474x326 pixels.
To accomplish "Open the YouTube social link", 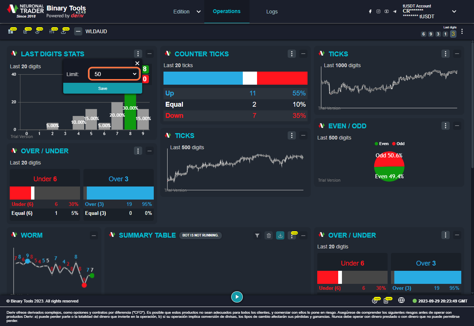I will tap(386, 12).
